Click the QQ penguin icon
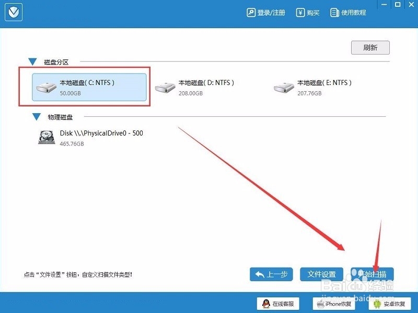Viewport: 418px width, 313px height. (266, 304)
